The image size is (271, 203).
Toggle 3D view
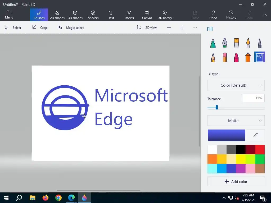click(x=147, y=27)
